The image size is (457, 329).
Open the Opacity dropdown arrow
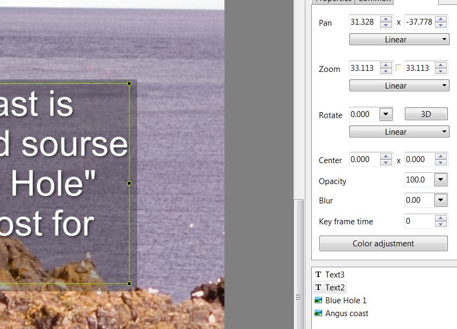441,180
